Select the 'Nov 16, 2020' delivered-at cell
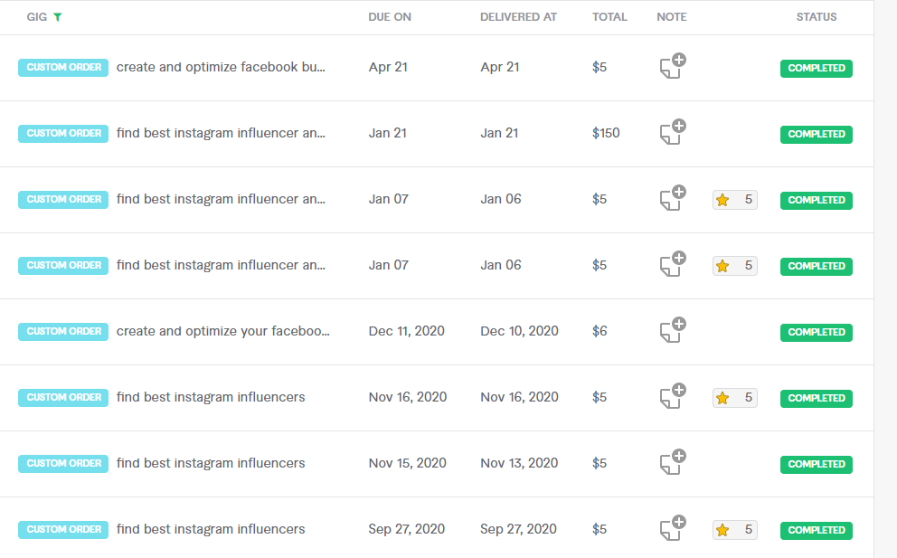The image size is (897, 558). [x=519, y=397]
